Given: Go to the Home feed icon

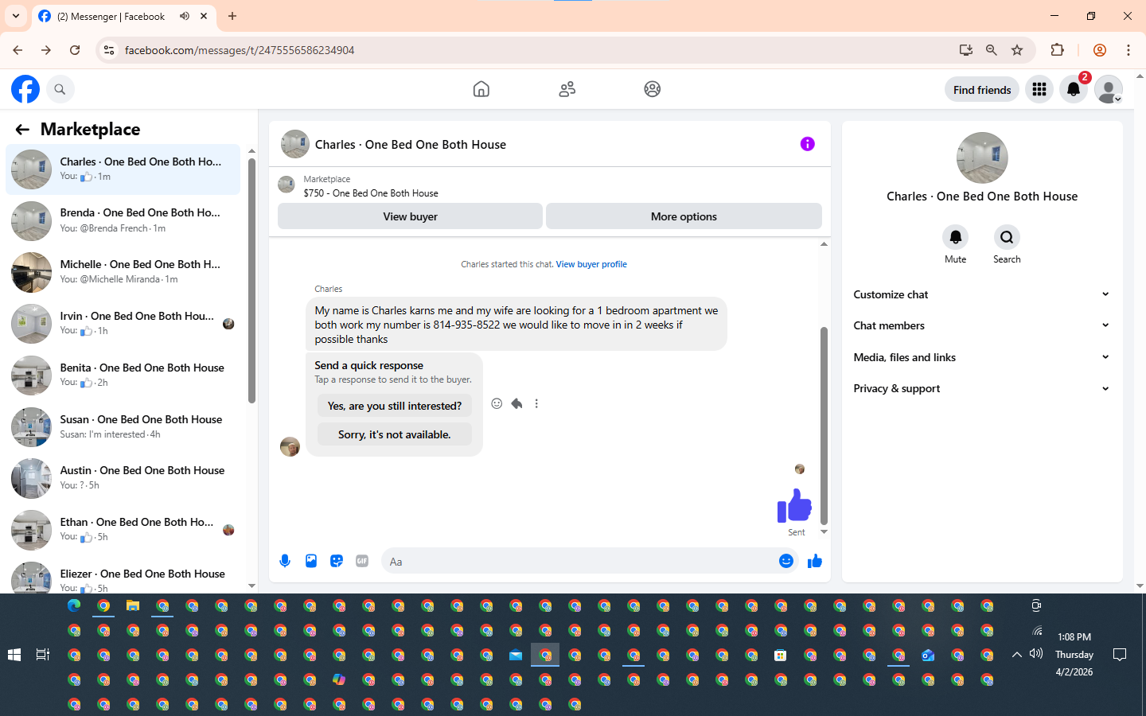Looking at the screenshot, I should click(x=481, y=89).
